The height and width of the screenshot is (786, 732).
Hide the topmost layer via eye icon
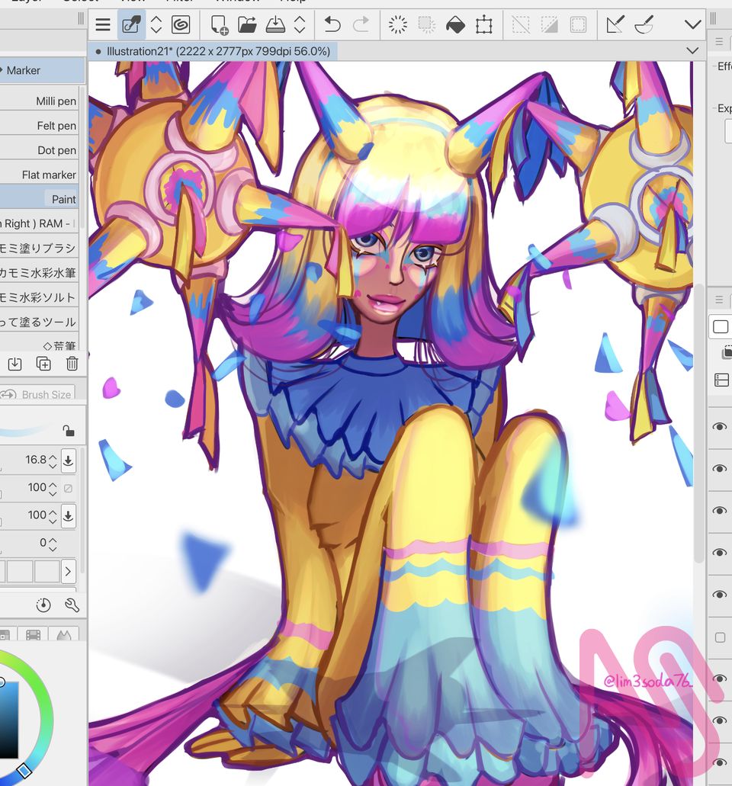pyautogui.click(x=719, y=427)
